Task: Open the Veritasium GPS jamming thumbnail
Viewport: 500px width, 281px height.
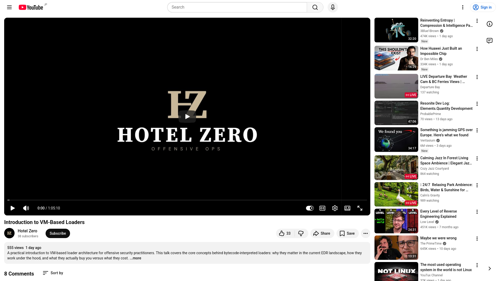Action: [396, 139]
